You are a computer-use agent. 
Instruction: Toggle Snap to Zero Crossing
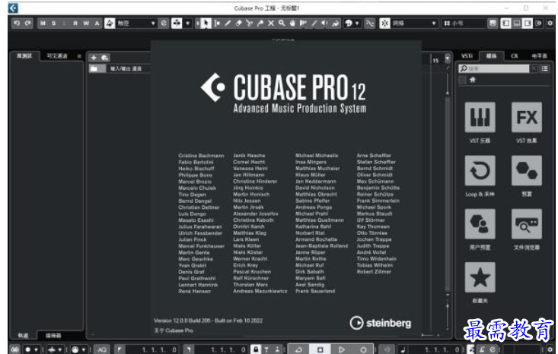click(370, 24)
